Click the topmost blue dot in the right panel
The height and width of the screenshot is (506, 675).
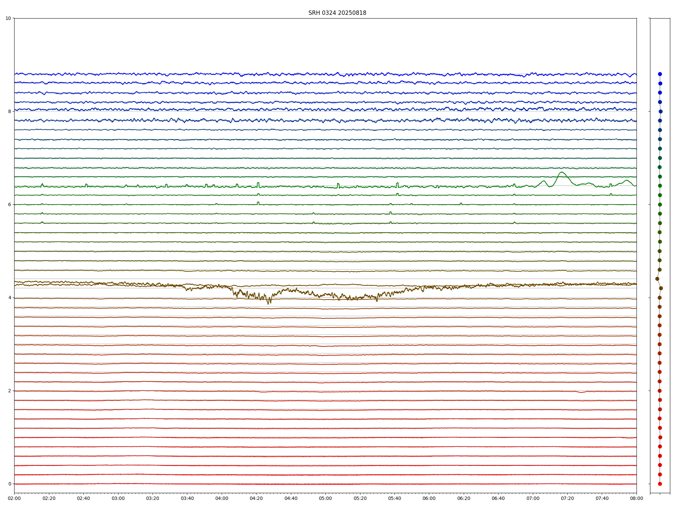pyautogui.click(x=660, y=74)
